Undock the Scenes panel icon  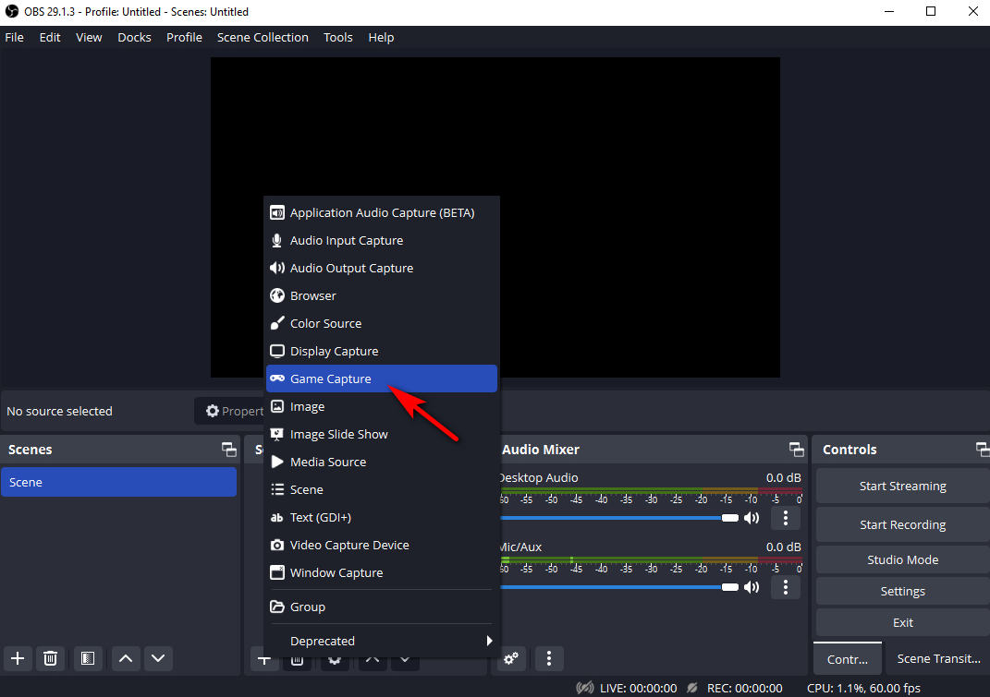click(x=228, y=450)
